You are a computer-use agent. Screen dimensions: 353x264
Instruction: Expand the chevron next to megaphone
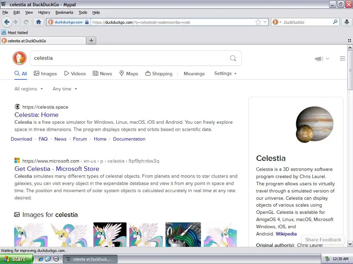[327, 58]
